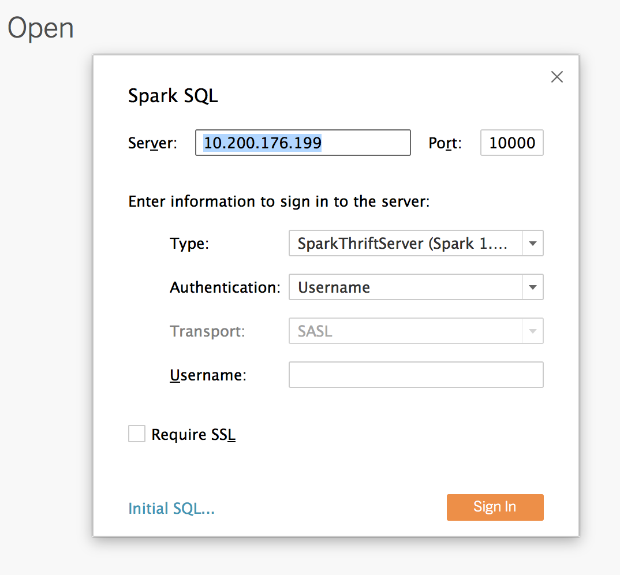Click the Require SSL label text
The height and width of the screenshot is (575, 620).
click(x=193, y=434)
